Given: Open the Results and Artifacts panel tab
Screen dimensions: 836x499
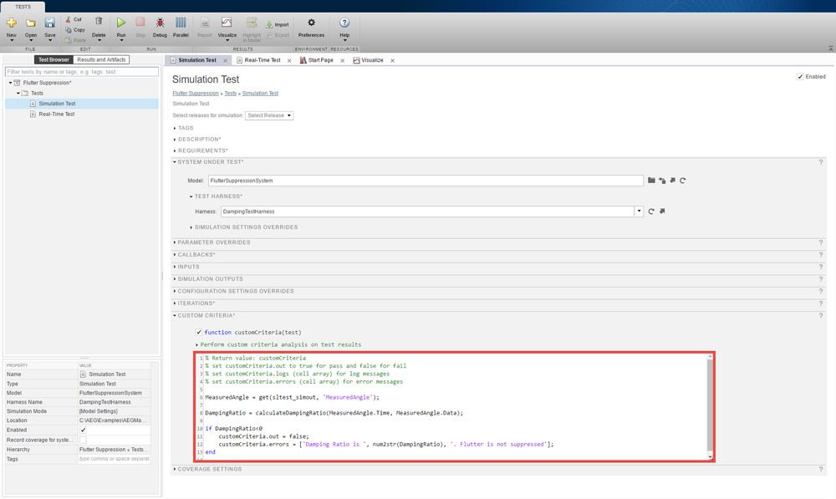Looking at the screenshot, I should 101,59.
